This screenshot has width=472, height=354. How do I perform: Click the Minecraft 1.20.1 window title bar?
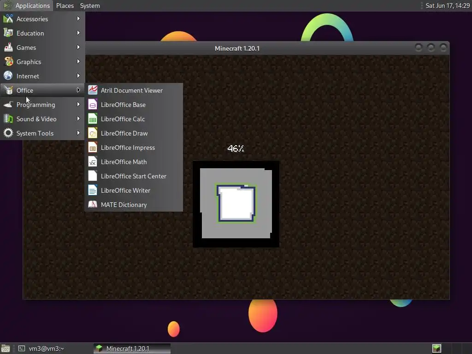click(237, 48)
